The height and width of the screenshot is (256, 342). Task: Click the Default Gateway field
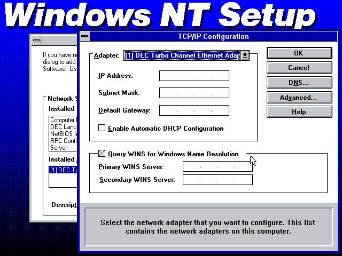point(194,110)
